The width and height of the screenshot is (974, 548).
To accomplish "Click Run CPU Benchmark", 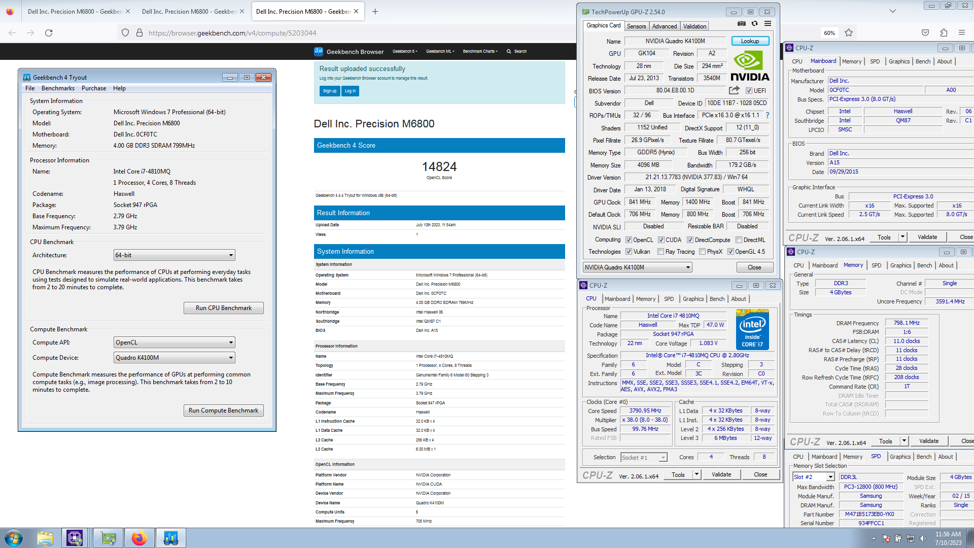I will tap(224, 308).
